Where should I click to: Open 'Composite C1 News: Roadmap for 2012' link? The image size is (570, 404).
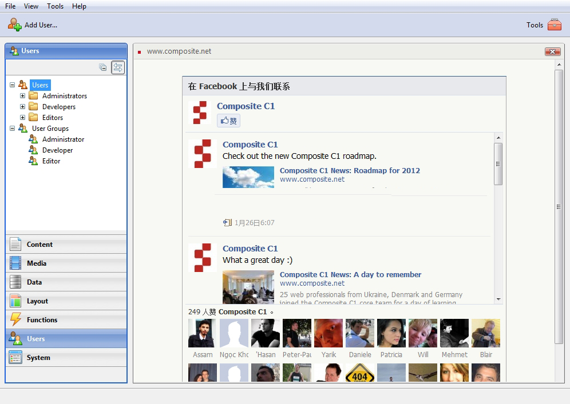[350, 171]
